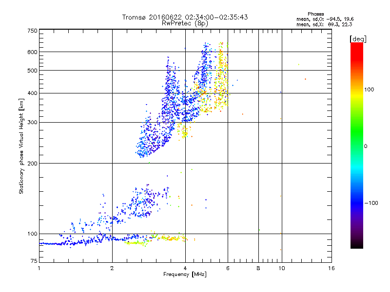
Task: Click the y-axis tick label "300"
Action: pos(32,123)
